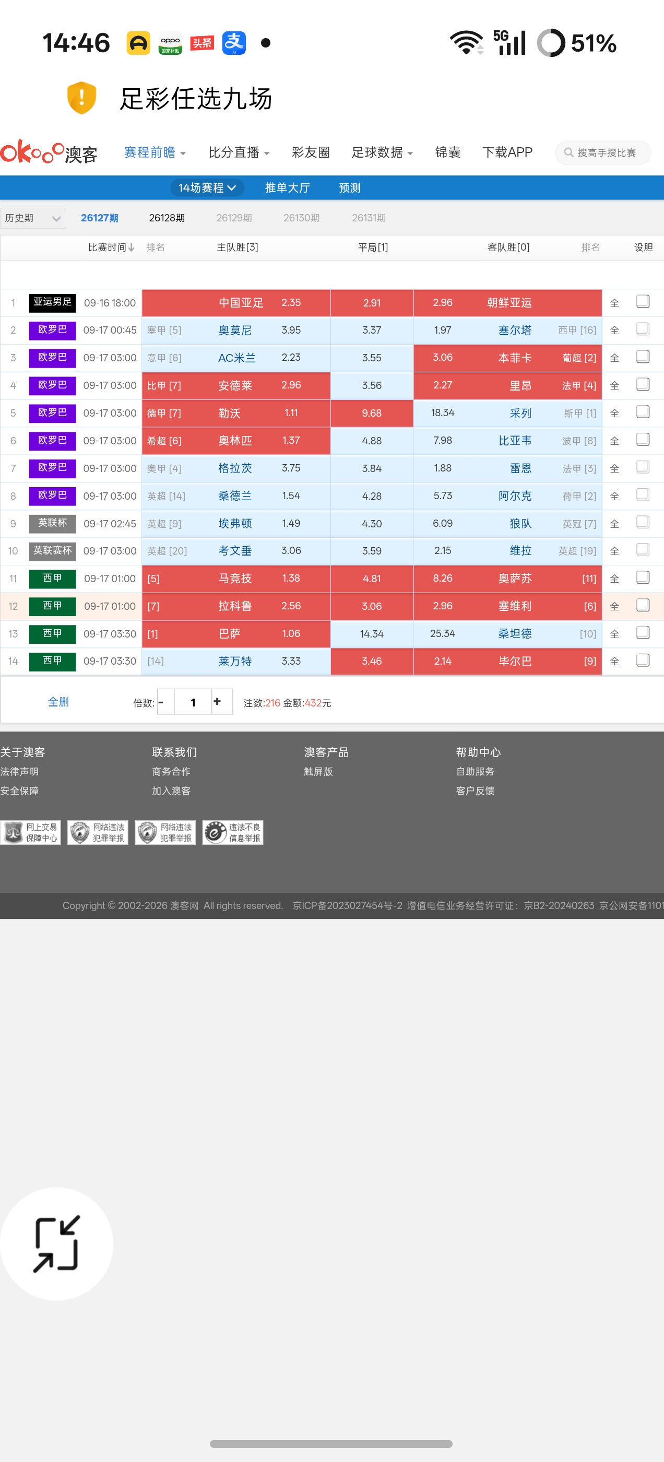
Task: Check the 设胆 box for 巴萨 match
Action: 643,632
